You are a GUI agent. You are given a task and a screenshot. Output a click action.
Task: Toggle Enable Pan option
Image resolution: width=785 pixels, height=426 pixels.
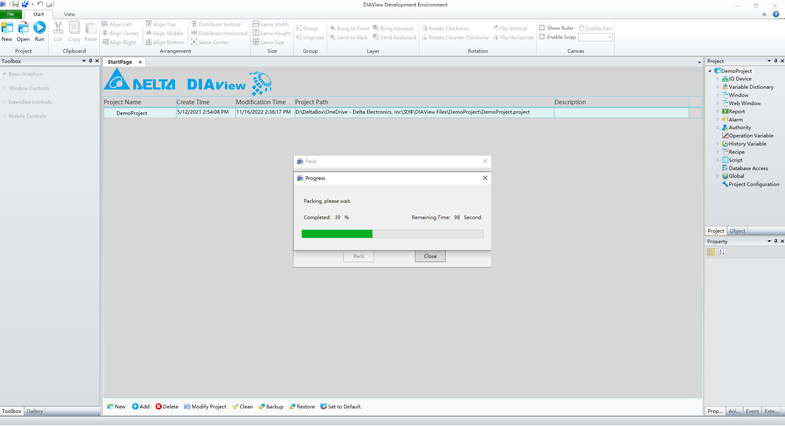[x=595, y=28]
